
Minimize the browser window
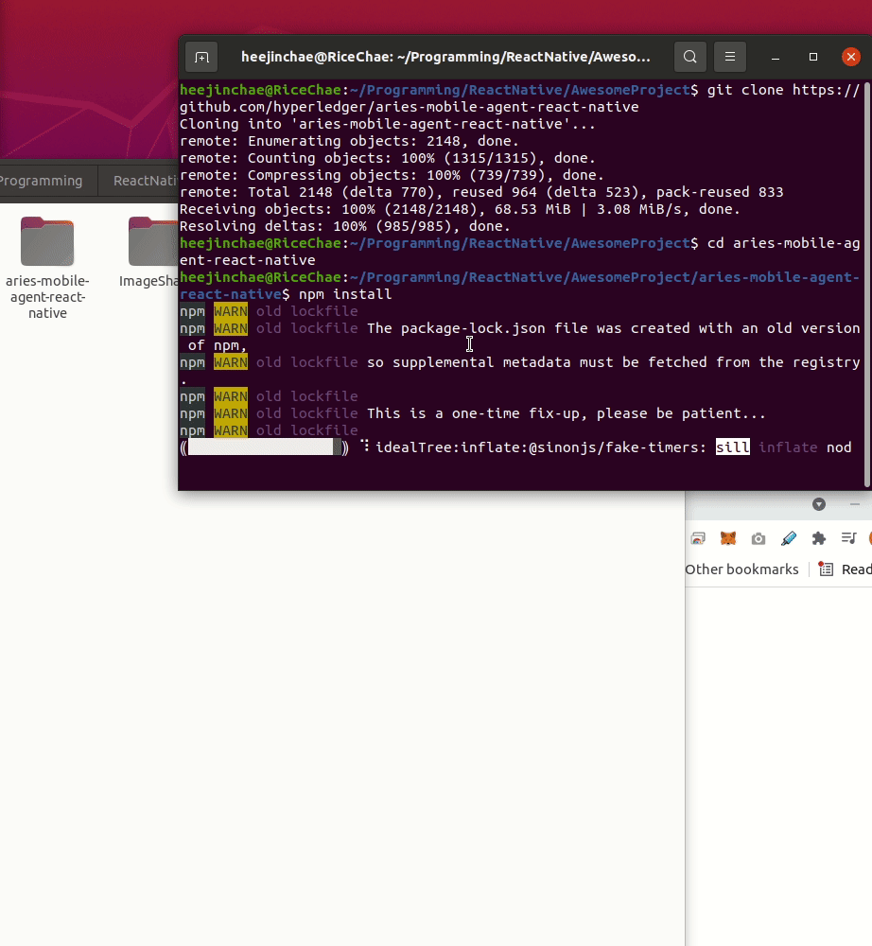pos(855,504)
